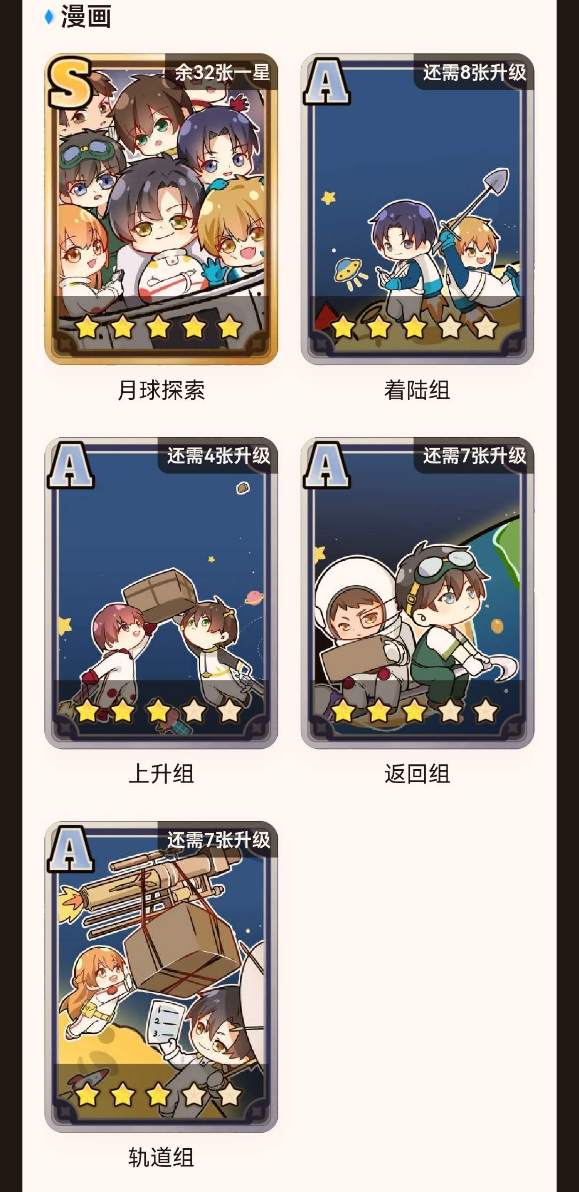Open the 月球探索 S-rank card

click(x=161, y=209)
